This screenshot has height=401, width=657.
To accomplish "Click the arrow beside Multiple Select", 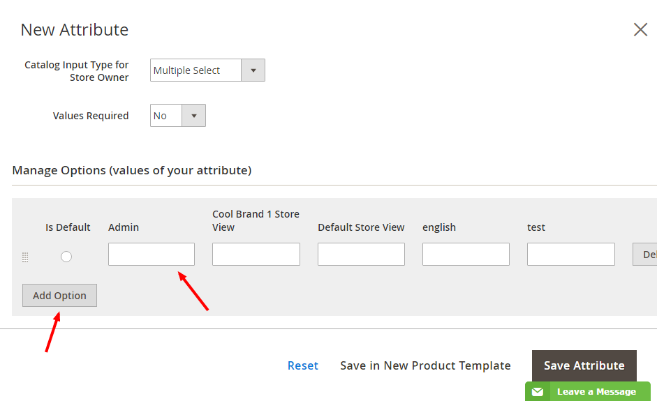I will [x=253, y=70].
